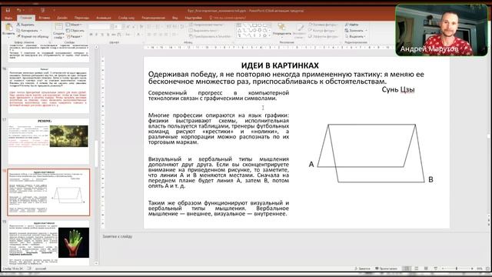This screenshot has width=492, height=277.
Task: Click Shape Outline (Контур фигуры)
Action: point(321,31)
